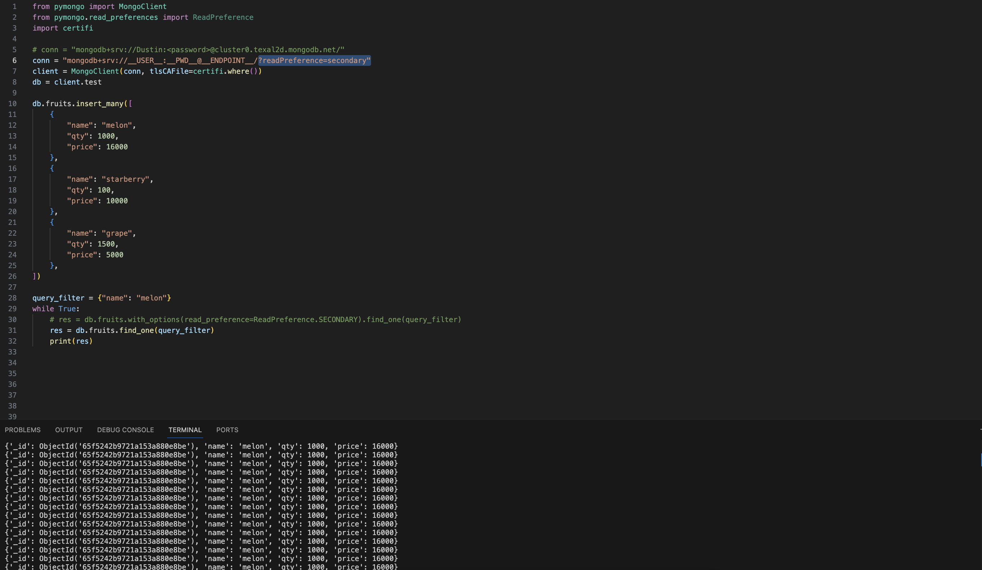Click line number 10 in the gutter

(x=13, y=104)
